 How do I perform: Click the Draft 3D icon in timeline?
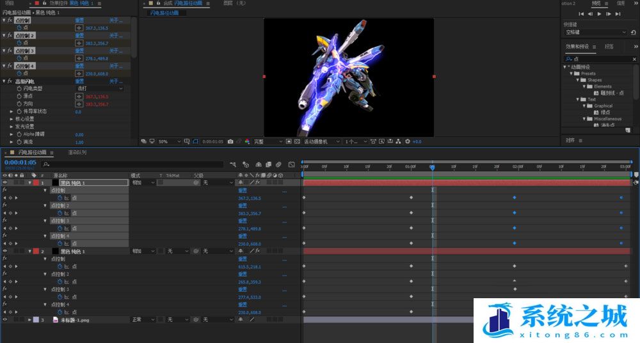246,164
